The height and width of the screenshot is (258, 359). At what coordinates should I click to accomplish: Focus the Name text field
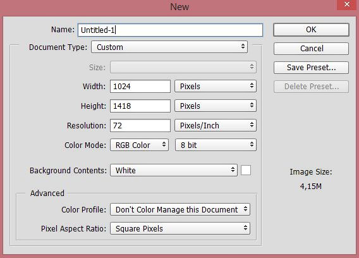pos(170,30)
